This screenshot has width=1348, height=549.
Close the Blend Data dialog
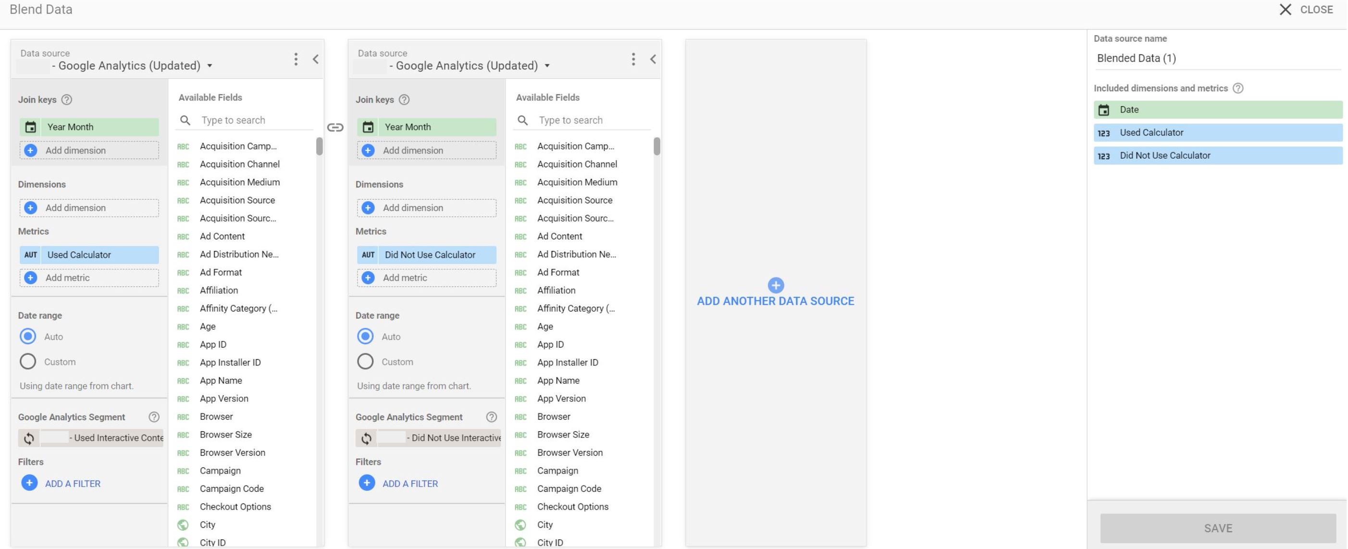(x=1286, y=10)
